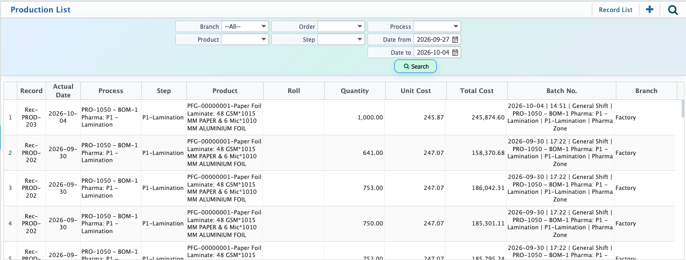Click quantity value 750.00

[373, 224]
